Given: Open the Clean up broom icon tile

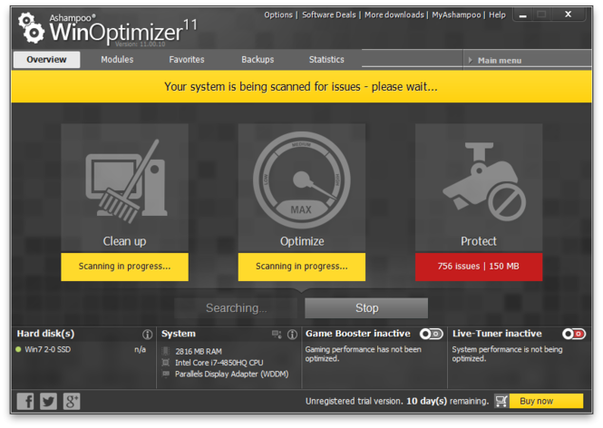Looking at the screenshot, I should (x=124, y=188).
